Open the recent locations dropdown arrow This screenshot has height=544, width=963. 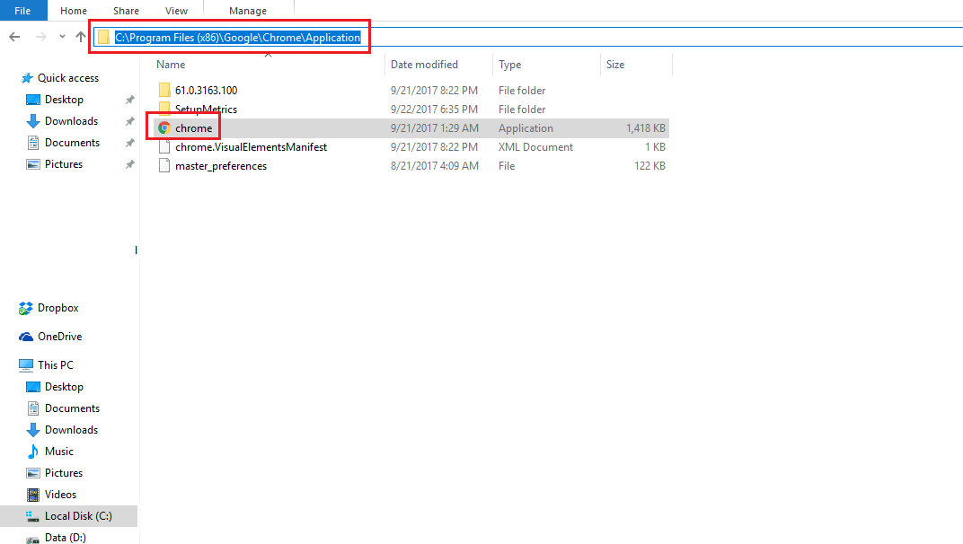62,37
